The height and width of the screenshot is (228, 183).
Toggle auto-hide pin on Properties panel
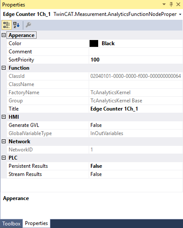(171, 4)
